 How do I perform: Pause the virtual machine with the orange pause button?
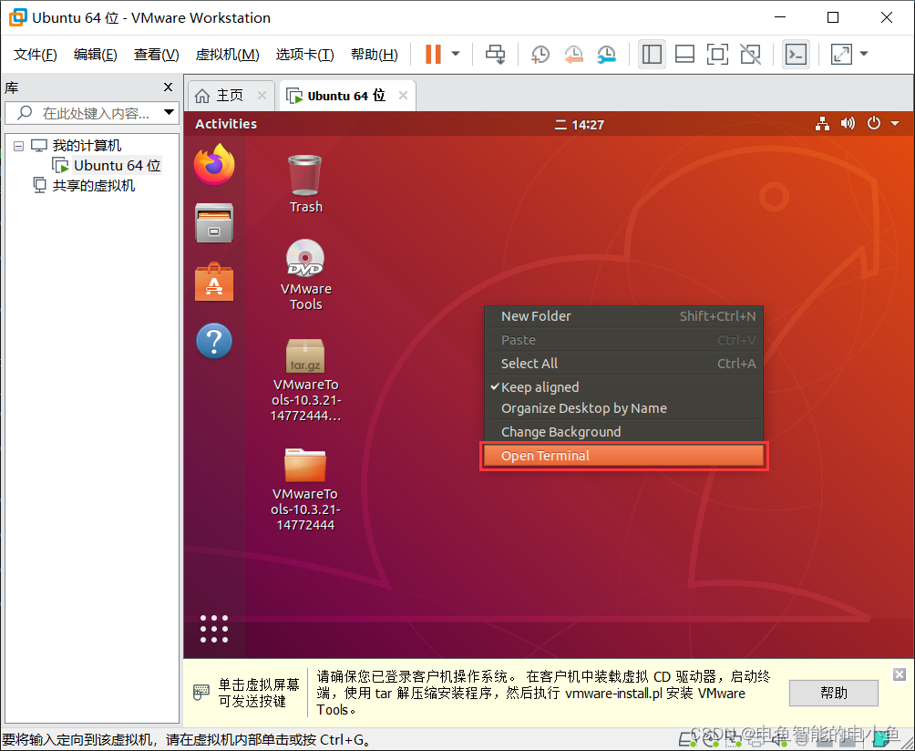point(433,55)
